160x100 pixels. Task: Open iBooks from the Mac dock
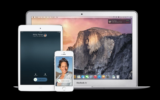pos(103,77)
